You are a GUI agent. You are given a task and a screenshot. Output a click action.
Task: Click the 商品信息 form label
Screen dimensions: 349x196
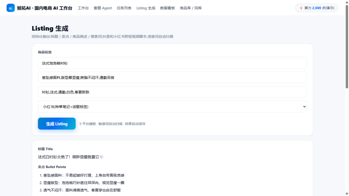click(45, 52)
